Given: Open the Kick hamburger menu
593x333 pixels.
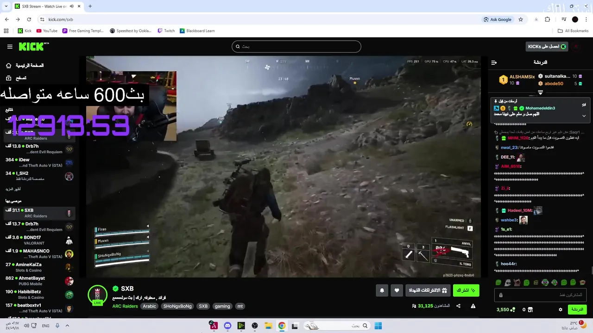Looking at the screenshot, I should click(10, 47).
